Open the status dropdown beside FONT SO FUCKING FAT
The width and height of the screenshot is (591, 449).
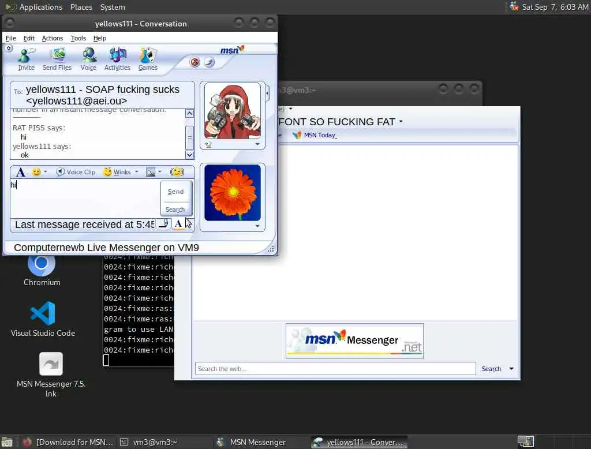click(401, 122)
